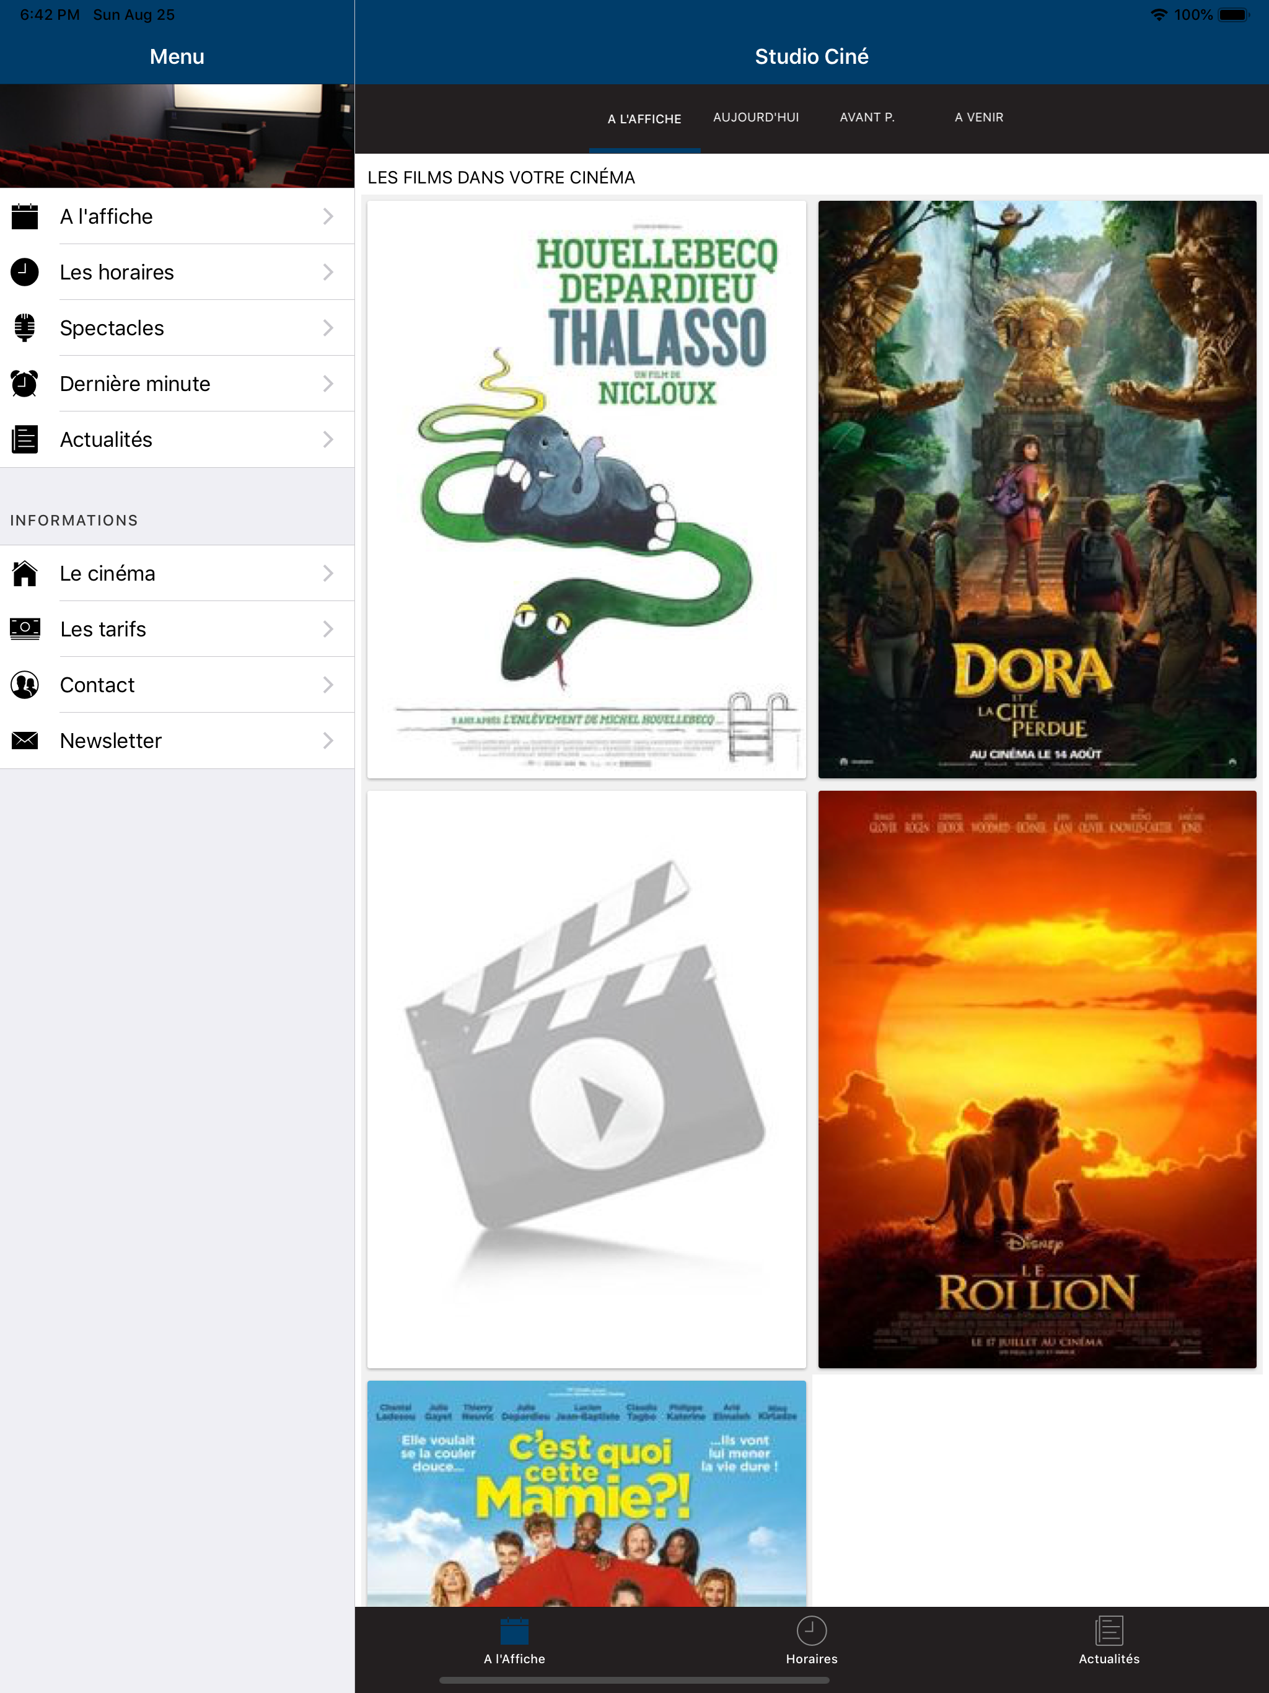Open the Le cinéma information entry
The height and width of the screenshot is (1693, 1269).
(177, 573)
